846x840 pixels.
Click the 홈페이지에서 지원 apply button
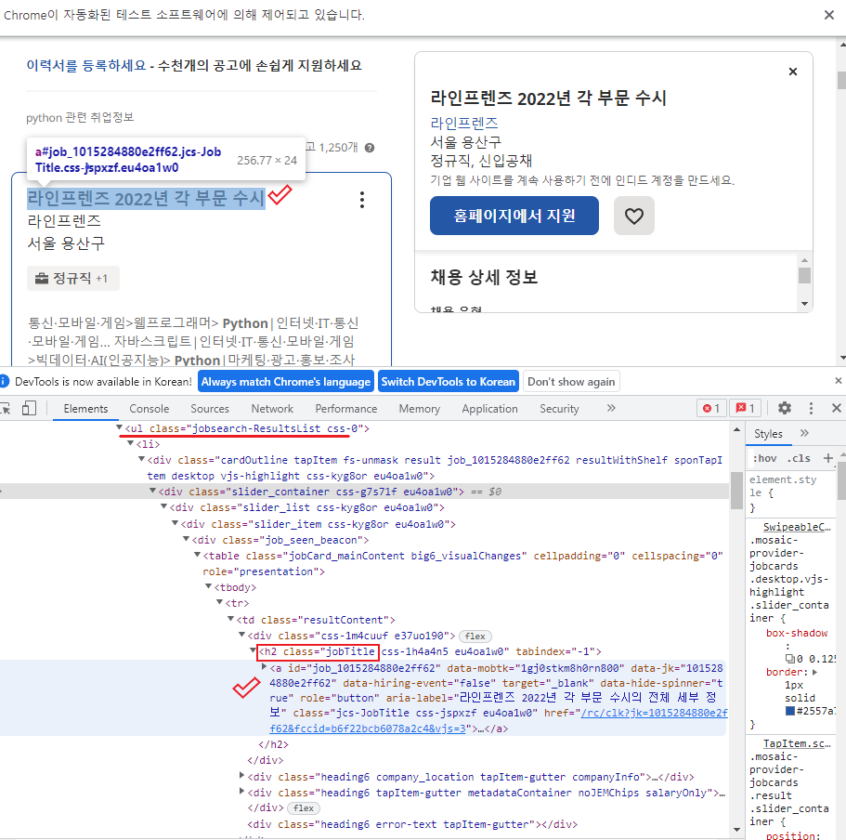514,216
